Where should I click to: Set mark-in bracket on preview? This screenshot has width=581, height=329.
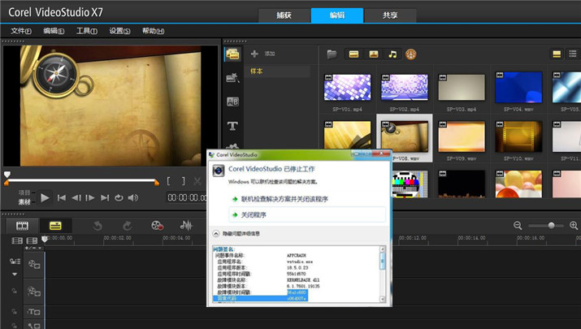168,181
